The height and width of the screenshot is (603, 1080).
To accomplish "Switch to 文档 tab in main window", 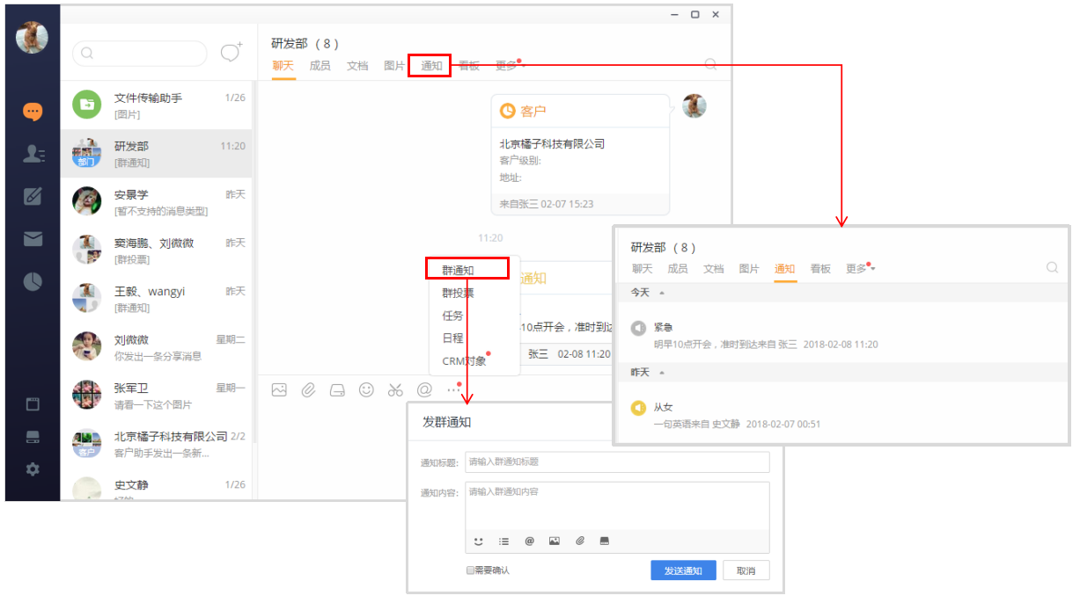I will pos(357,66).
